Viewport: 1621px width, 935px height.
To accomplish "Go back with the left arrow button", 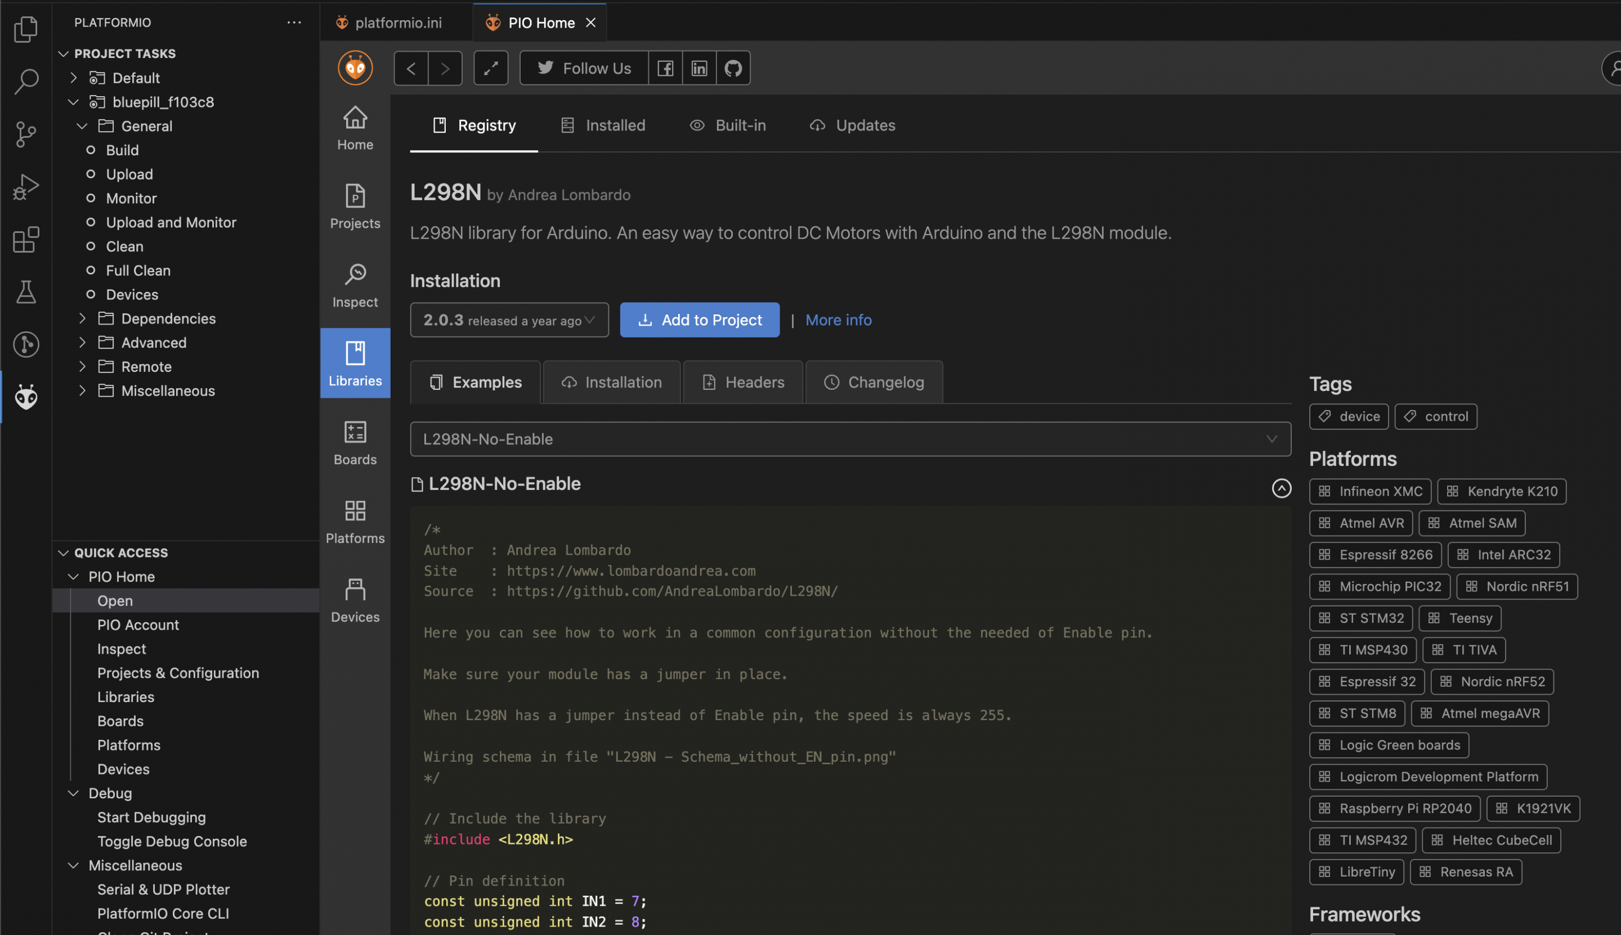I will pyautogui.click(x=411, y=68).
